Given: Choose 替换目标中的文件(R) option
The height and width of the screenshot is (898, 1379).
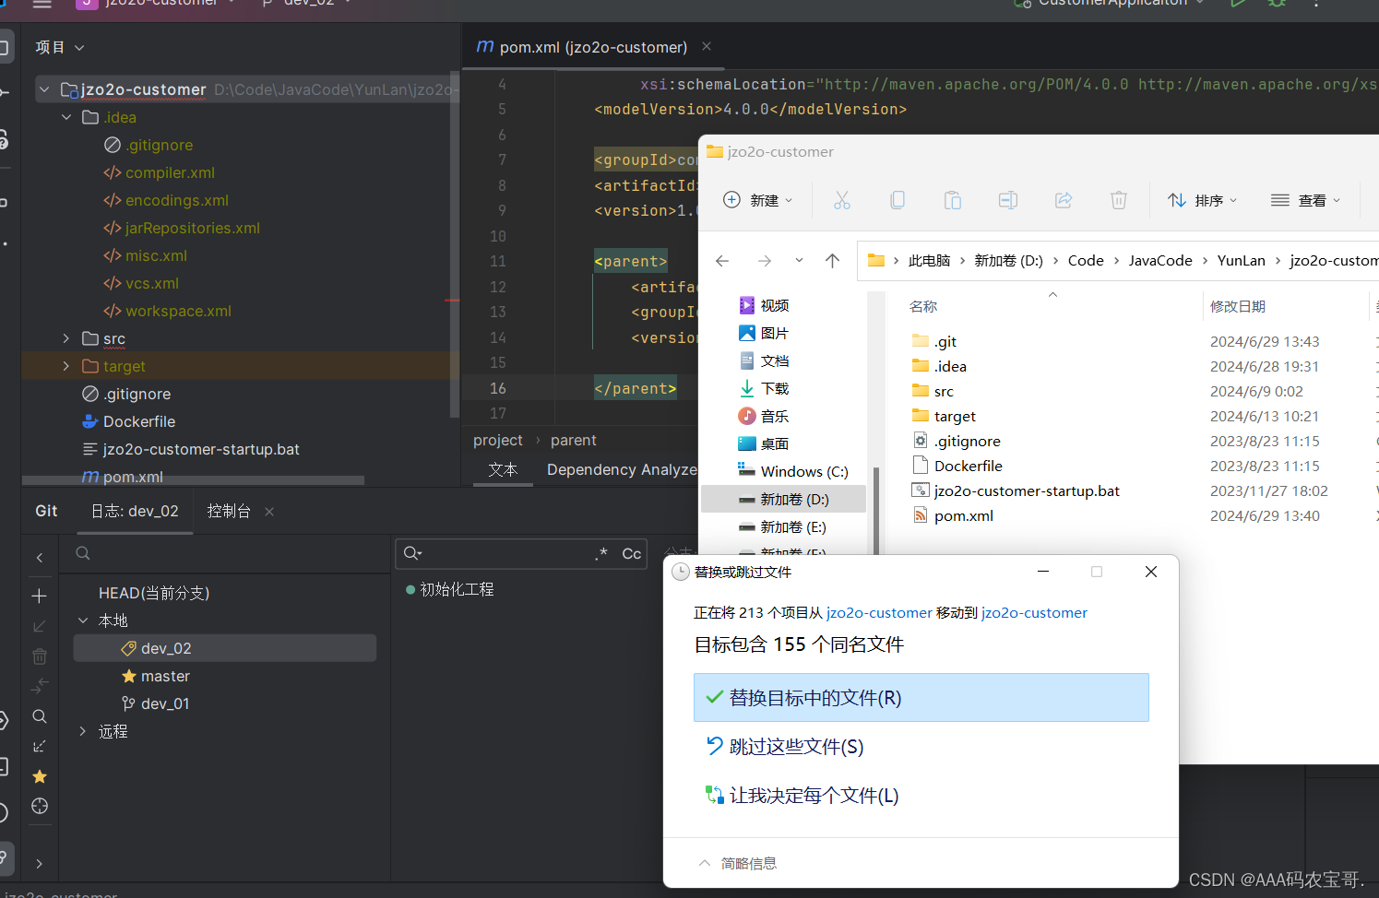Looking at the screenshot, I should coord(921,697).
